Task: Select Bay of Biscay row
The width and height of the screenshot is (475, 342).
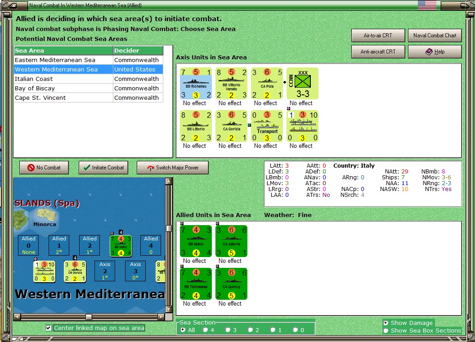Action: pyautogui.click(x=89, y=88)
